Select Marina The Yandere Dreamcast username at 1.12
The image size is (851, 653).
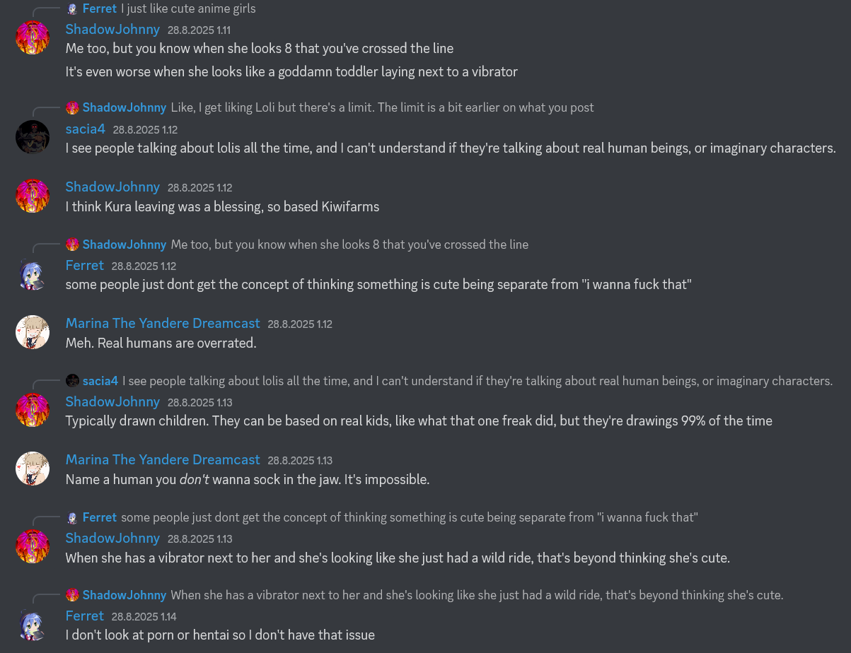point(163,323)
